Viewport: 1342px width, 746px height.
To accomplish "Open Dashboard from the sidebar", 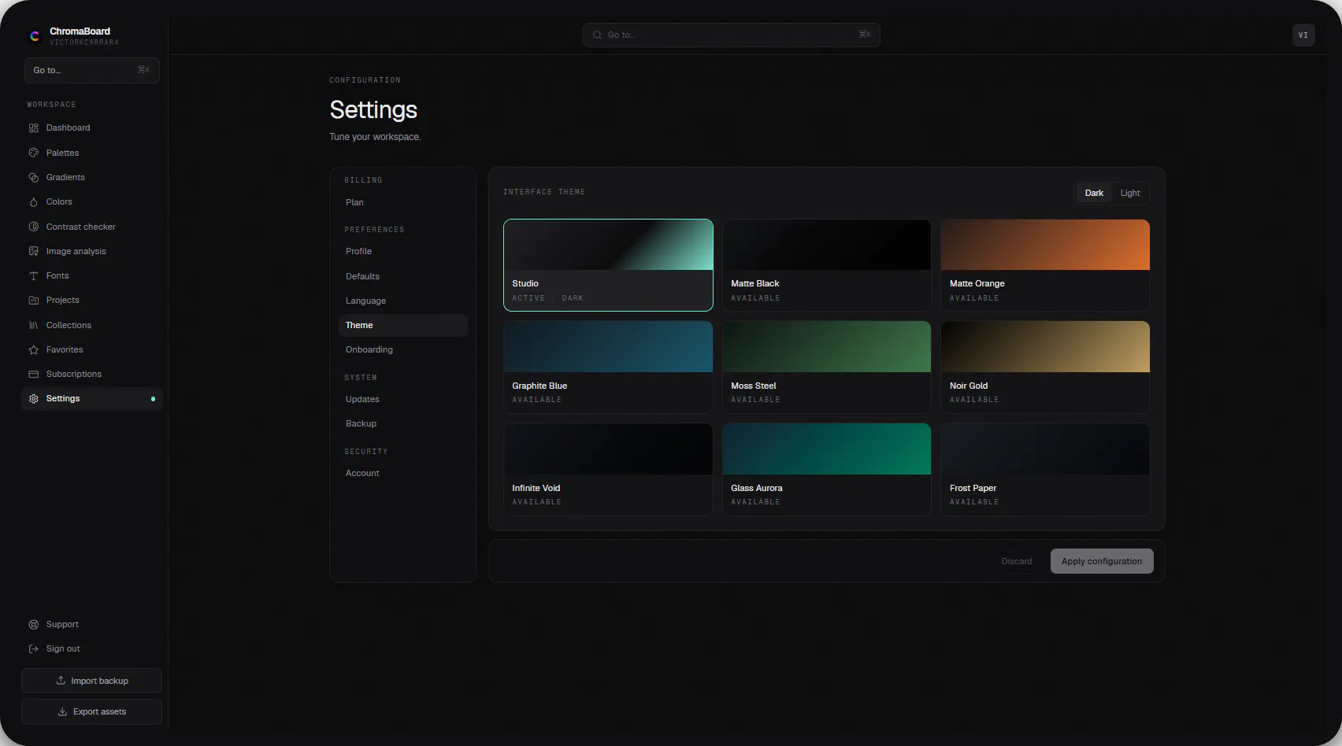I will tap(91, 127).
